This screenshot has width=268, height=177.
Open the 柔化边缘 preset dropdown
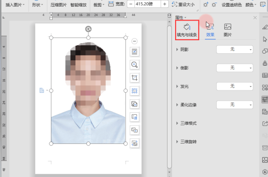tap(234, 105)
